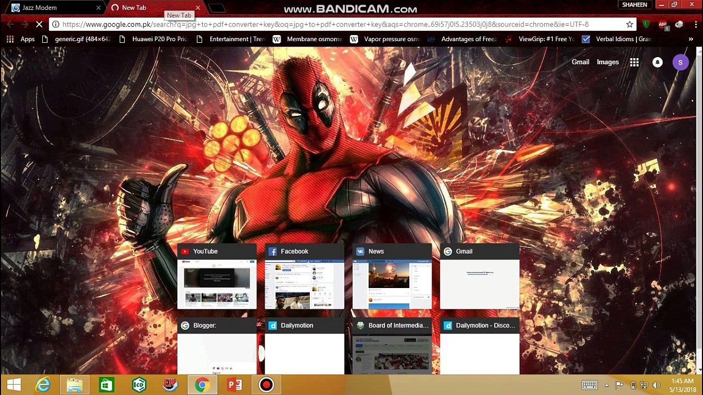Go forward using the forward arrow
The width and height of the screenshot is (703, 395).
pyautogui.click(x=25, y=24)
